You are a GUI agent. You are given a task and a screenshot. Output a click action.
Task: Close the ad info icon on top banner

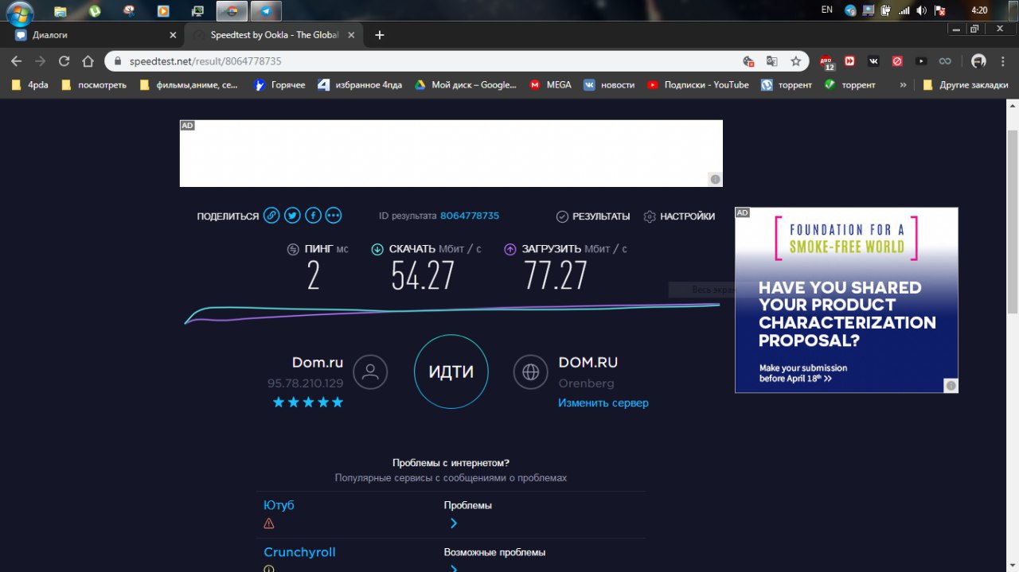[x=715, y=179]
